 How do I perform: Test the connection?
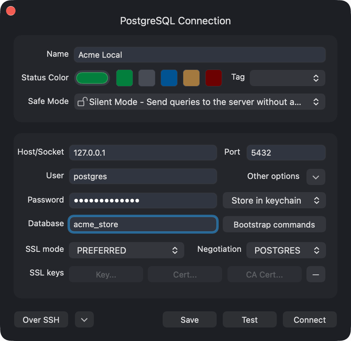(x=250, y=320)
